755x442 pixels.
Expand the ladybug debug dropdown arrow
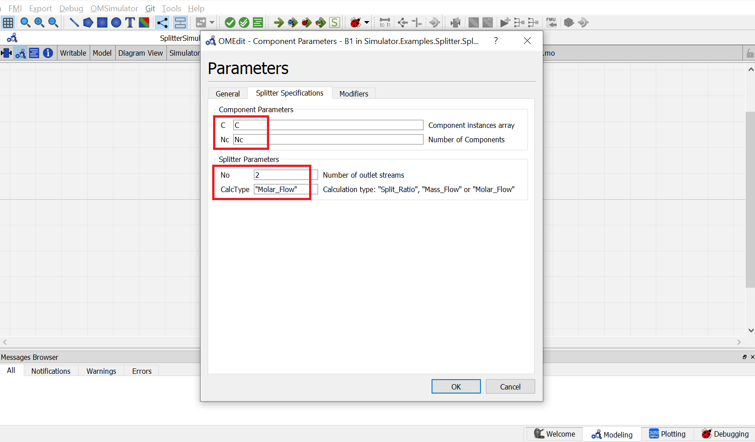pos(367,22)
